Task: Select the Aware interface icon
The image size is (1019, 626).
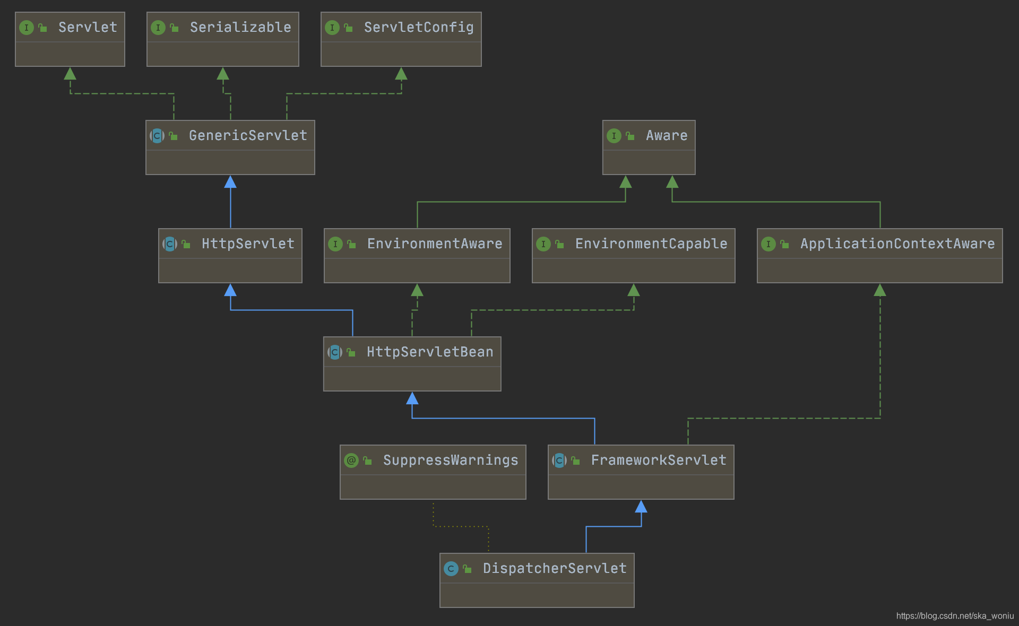Action: pyautogui.click(x=611, y=135)
